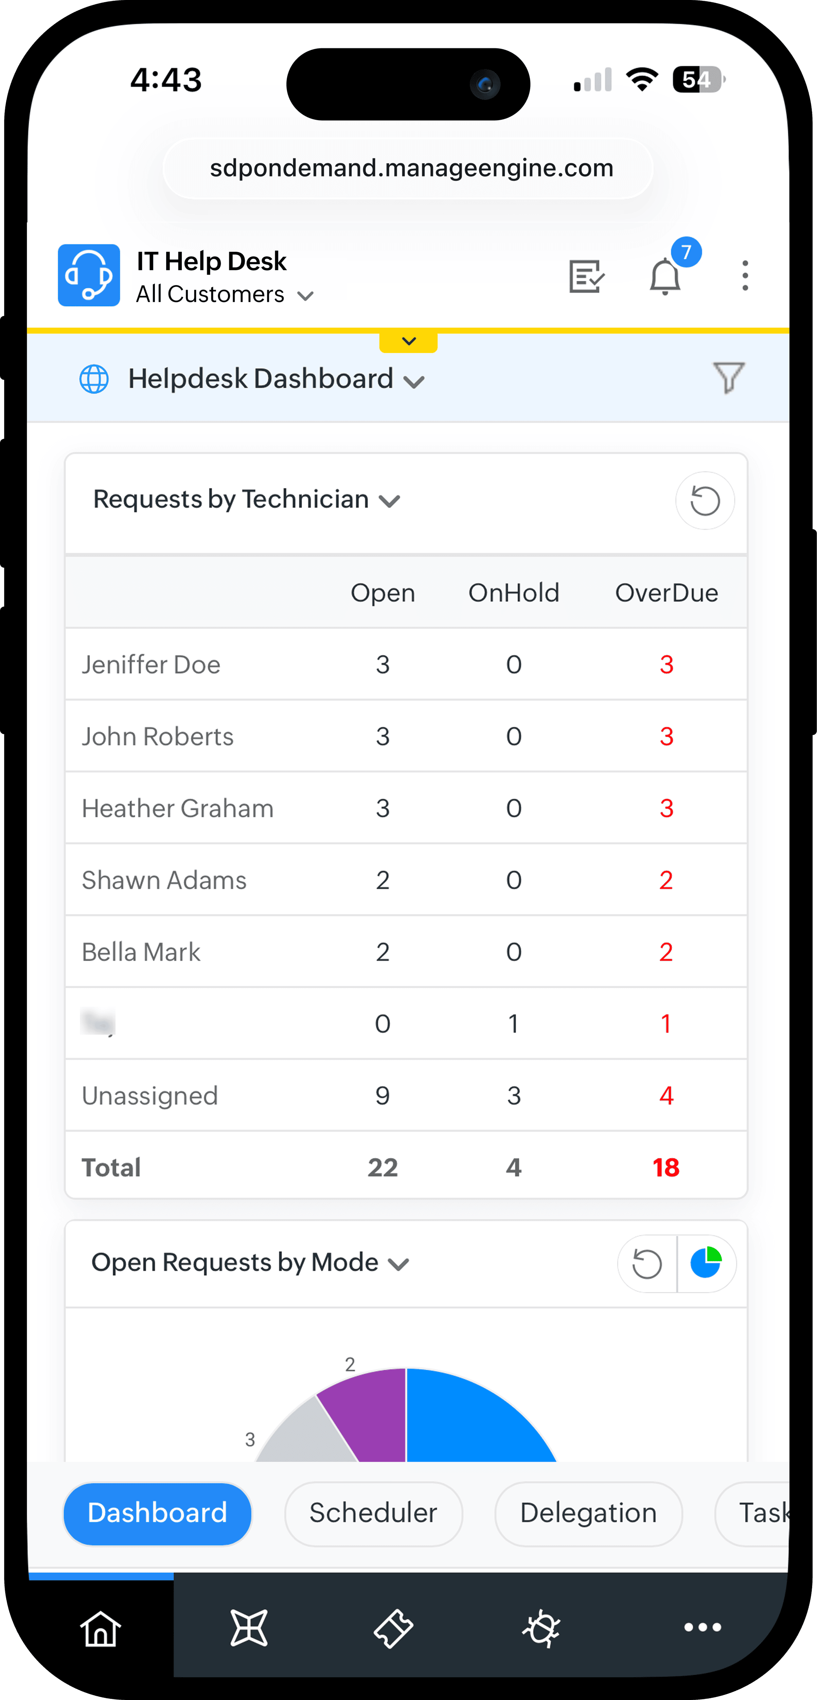Click the John Roberts technician name

click(158, 736)
